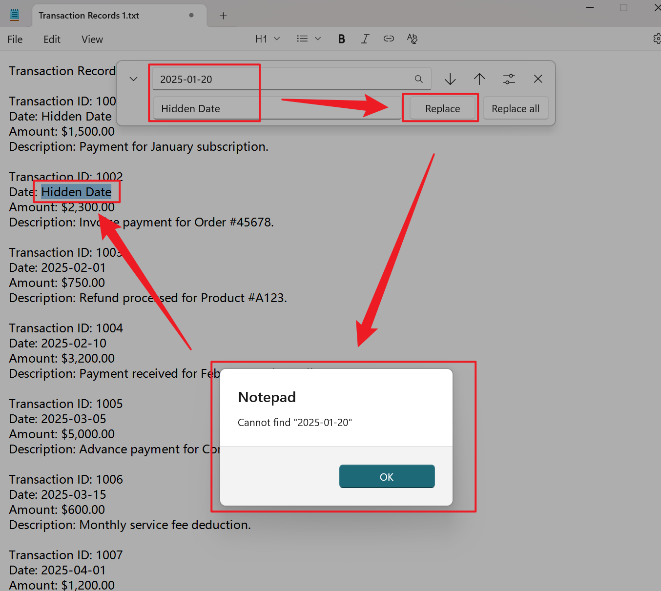The width and height of the screenshot is (661, 591).
Task: Open the settings gear icon
Action: pos(657,39)
